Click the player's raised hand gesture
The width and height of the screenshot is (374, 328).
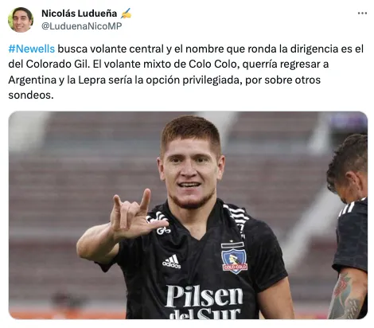[x=135, y=215]
